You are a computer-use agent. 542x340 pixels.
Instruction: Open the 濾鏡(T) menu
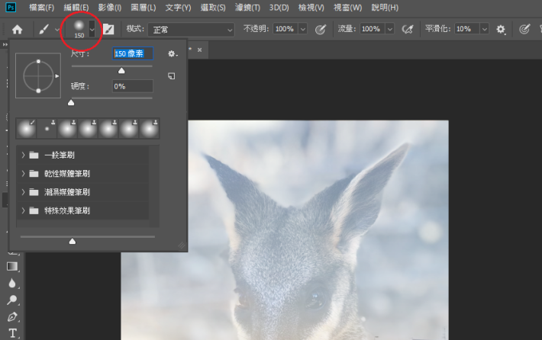click(247, 8)
